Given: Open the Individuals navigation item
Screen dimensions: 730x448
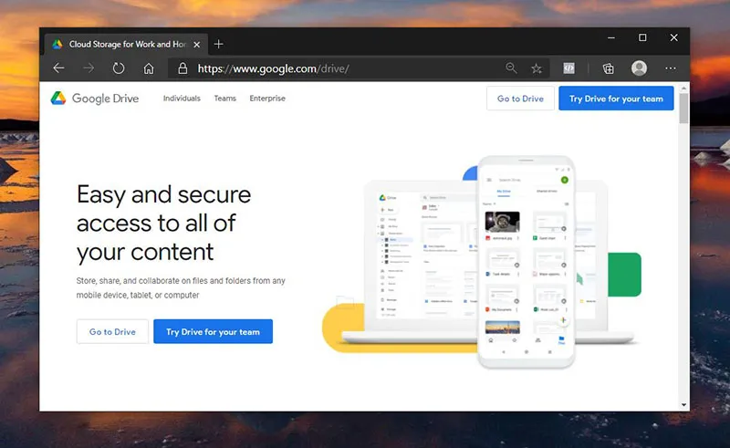Looking at the screenshot, I should coord(182,99).
